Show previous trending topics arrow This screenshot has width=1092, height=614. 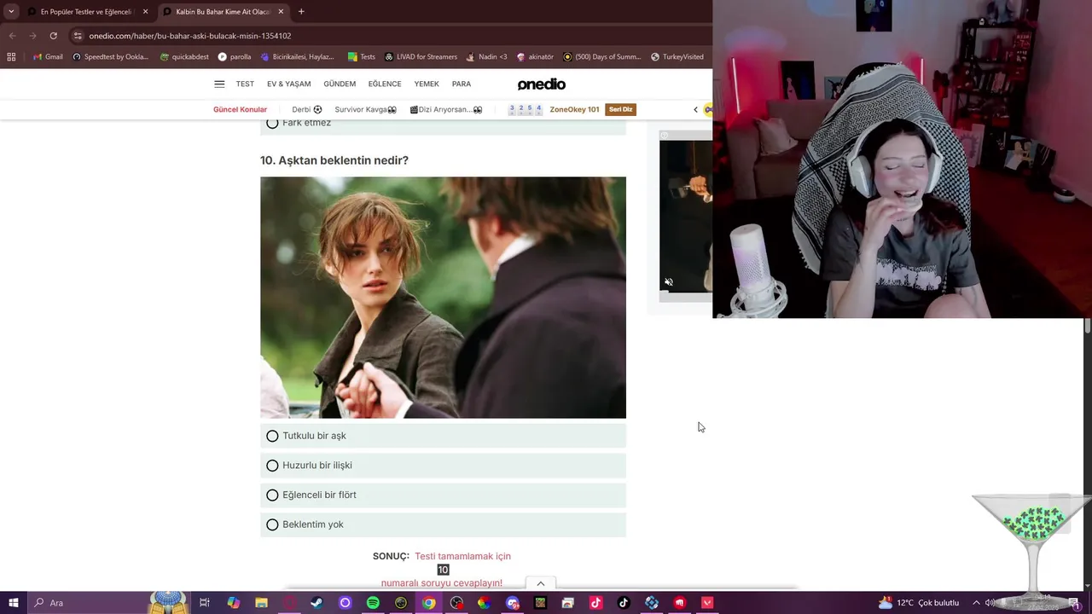pyautogui.click(x=695, y=109)
